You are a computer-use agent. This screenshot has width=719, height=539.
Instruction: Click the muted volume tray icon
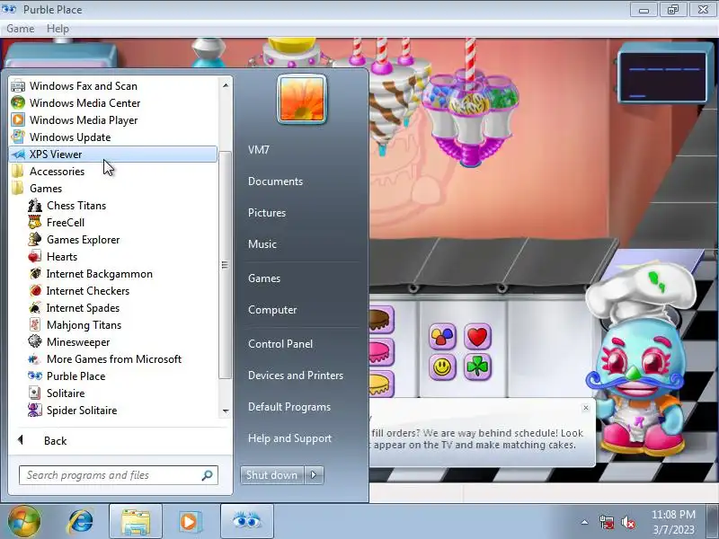click(x=627, y=522)
